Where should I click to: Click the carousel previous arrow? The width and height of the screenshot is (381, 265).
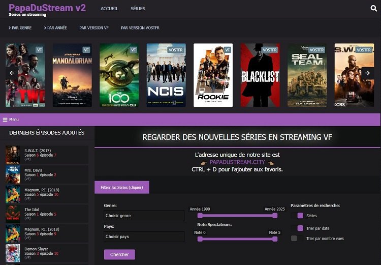coord(12,73)
